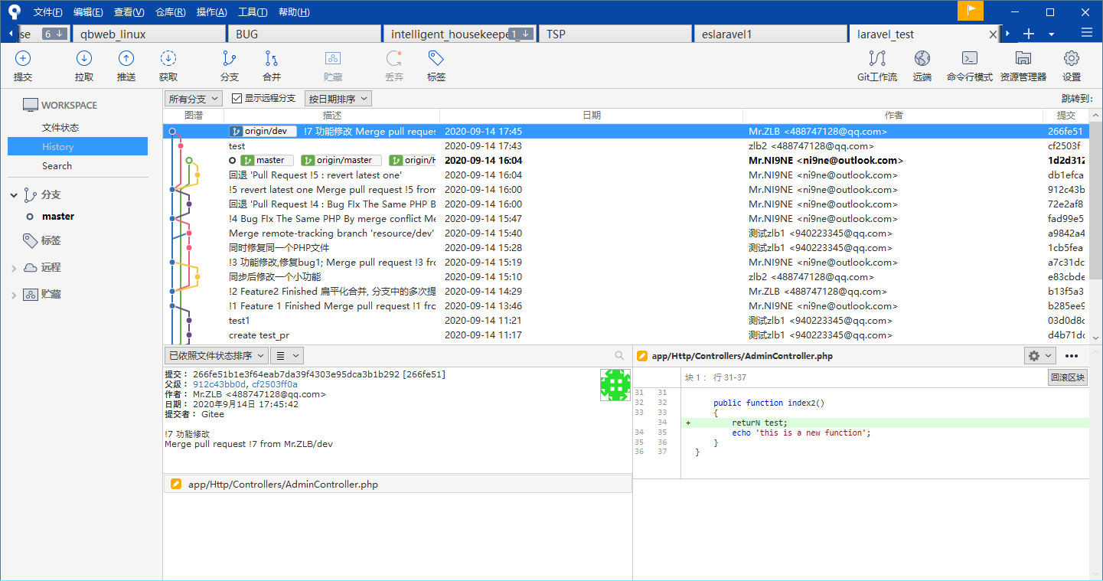Click parent commit link 912c43bb0d
The height and width of the screenshot is (581, 1103).
point(219,384)
